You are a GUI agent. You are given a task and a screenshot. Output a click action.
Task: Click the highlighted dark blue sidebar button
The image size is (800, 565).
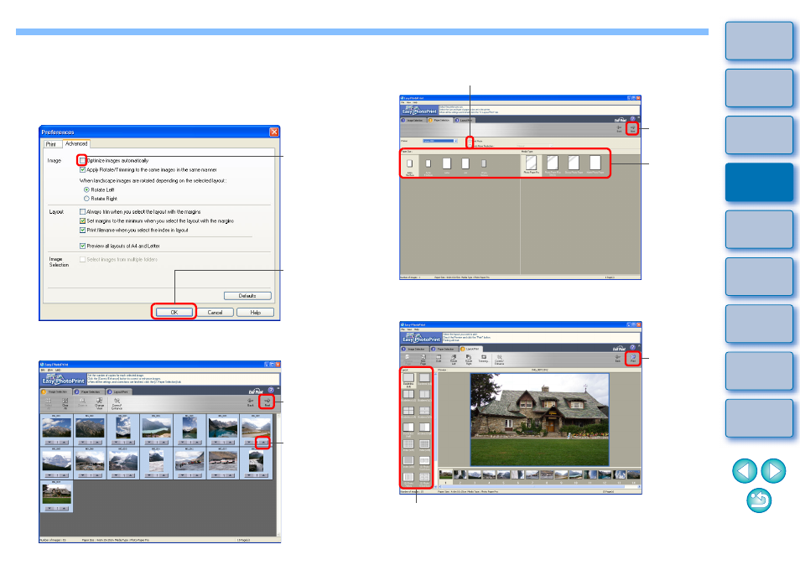pyautogui.click(x=759, y=182)
